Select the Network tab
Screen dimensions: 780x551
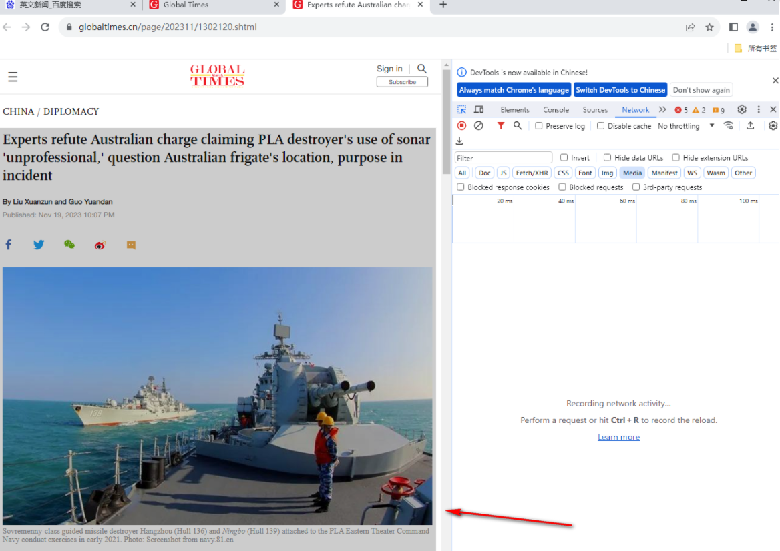635,110
